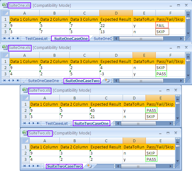Click Excel icon of first SuiteOne.xls window
The image size is (192, 171).
tap(5, 5)
